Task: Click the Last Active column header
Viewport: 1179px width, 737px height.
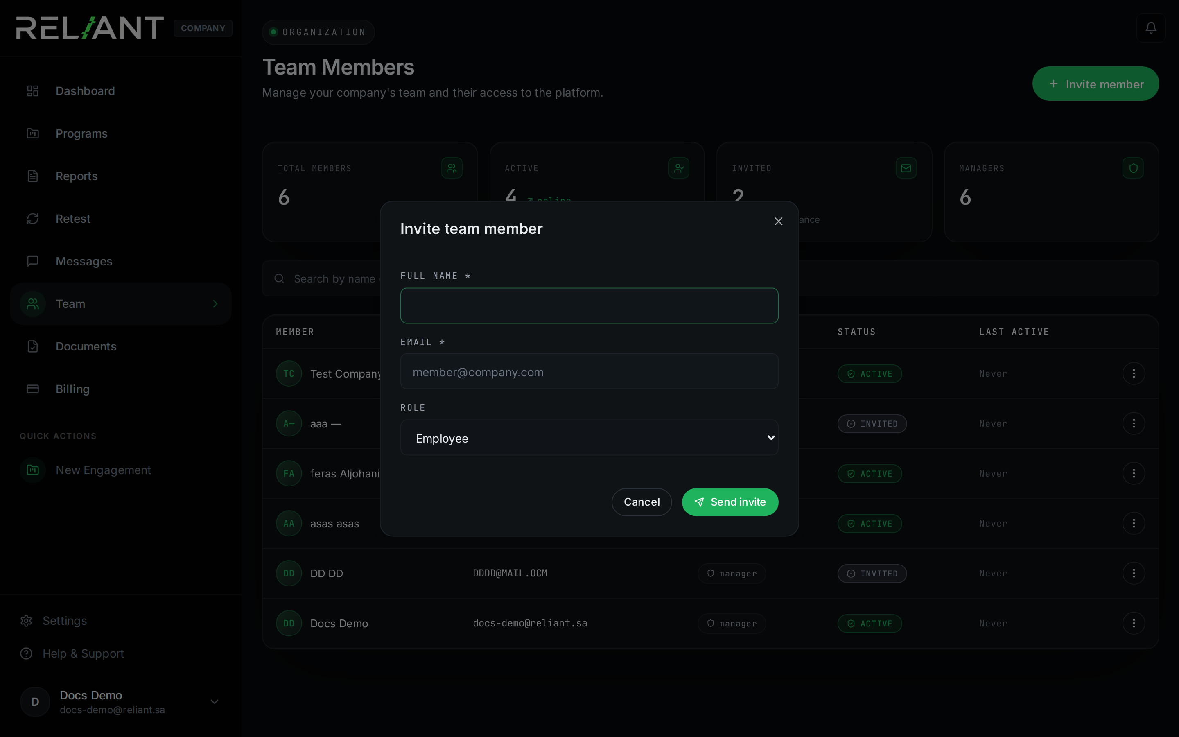Action: [1014, 332]
